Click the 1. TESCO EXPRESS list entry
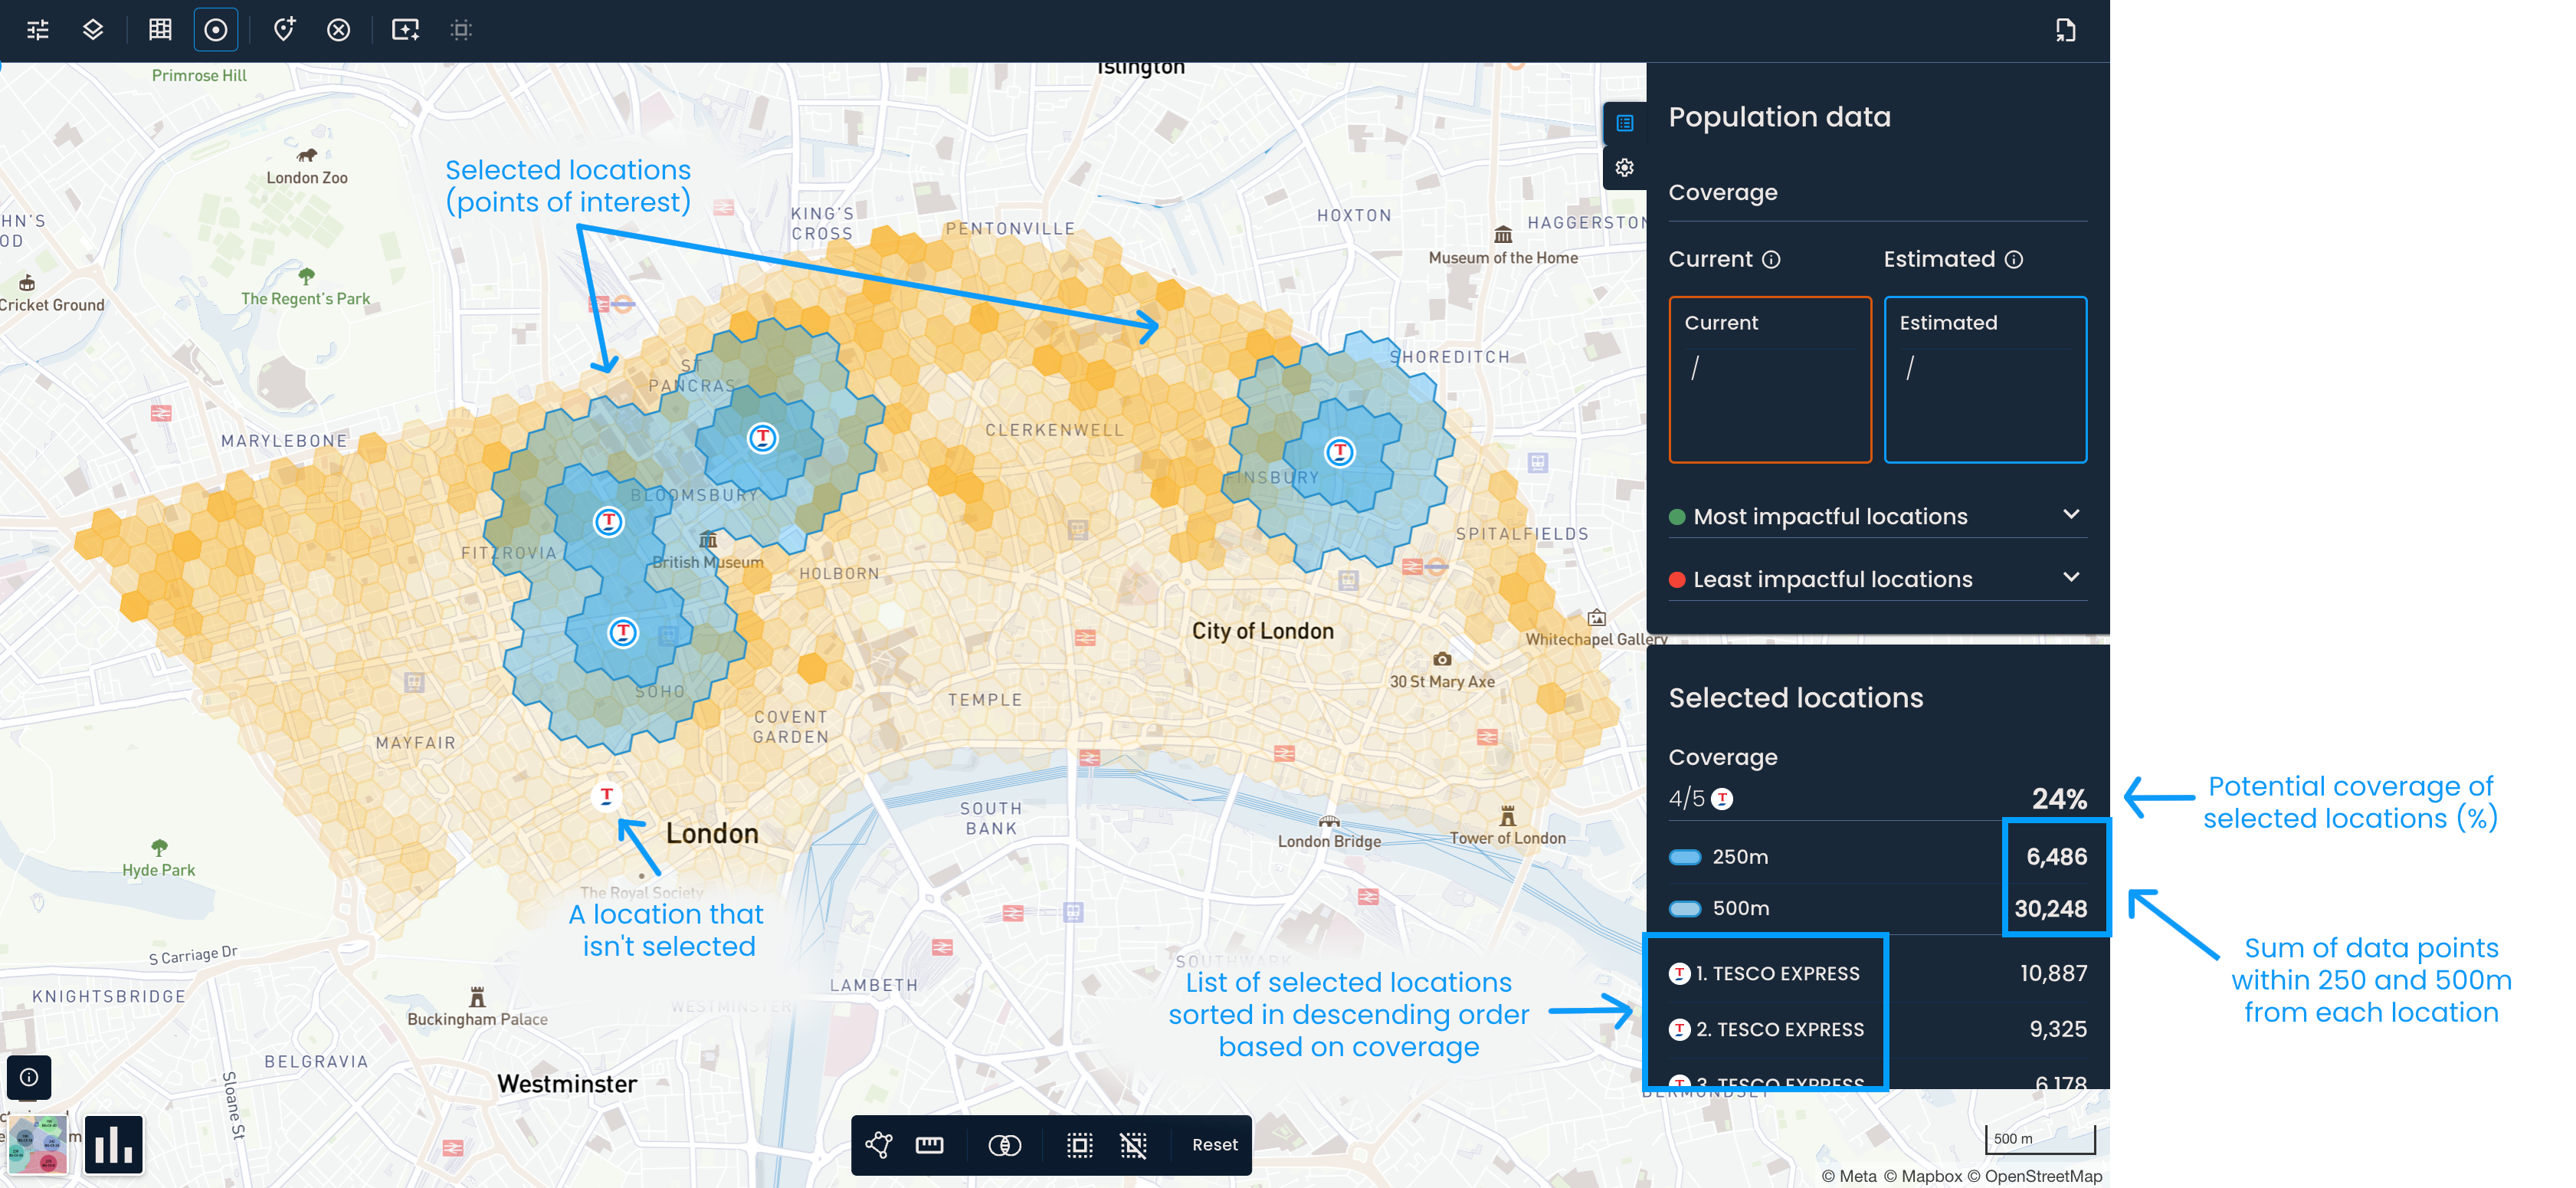The width and height of the screenshot is (2576, 1188). point(1777,973)
